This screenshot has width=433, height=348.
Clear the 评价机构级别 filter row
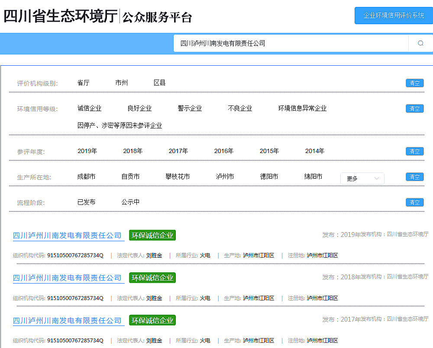coord(414,83)
